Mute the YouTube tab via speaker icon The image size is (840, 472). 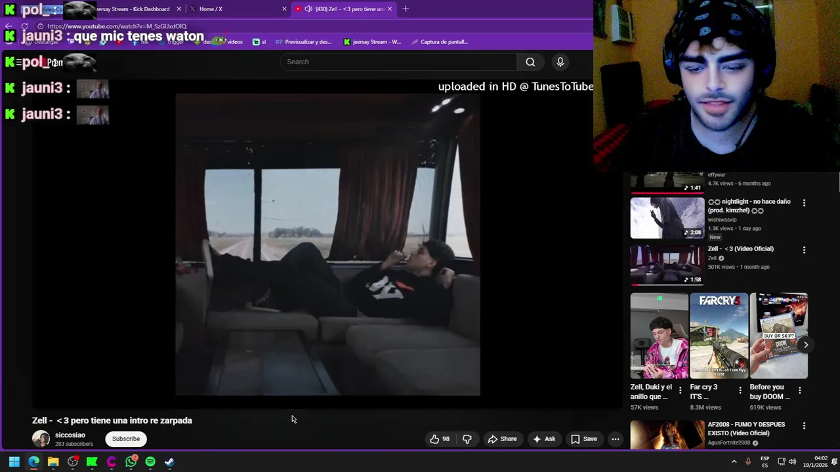tap(308, 9)
